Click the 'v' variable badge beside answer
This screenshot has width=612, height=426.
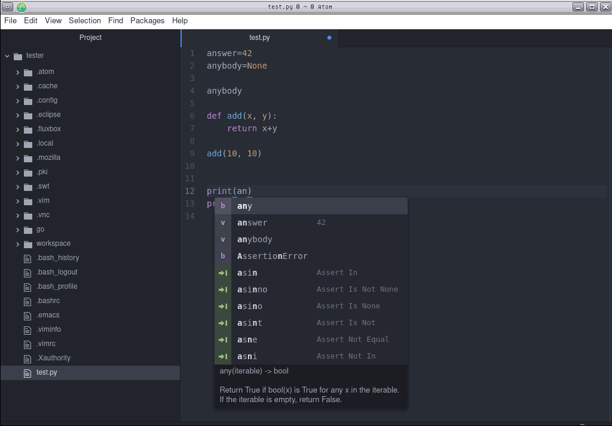[223, 223]
